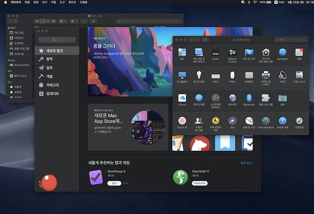This screenshot has width=314, height=214.
Task: Open 도움말 (Help) menu in menu bar
Action: [83, 2]
